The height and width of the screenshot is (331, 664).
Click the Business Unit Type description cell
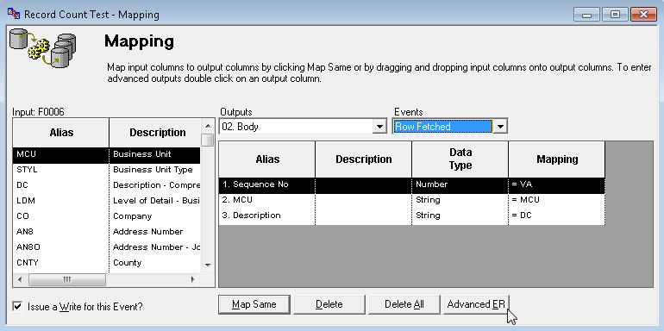155,170
